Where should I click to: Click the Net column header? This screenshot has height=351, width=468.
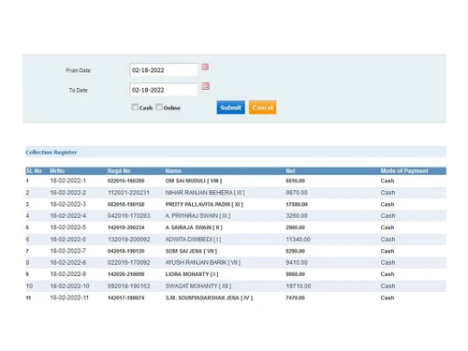tap(290, 170)
